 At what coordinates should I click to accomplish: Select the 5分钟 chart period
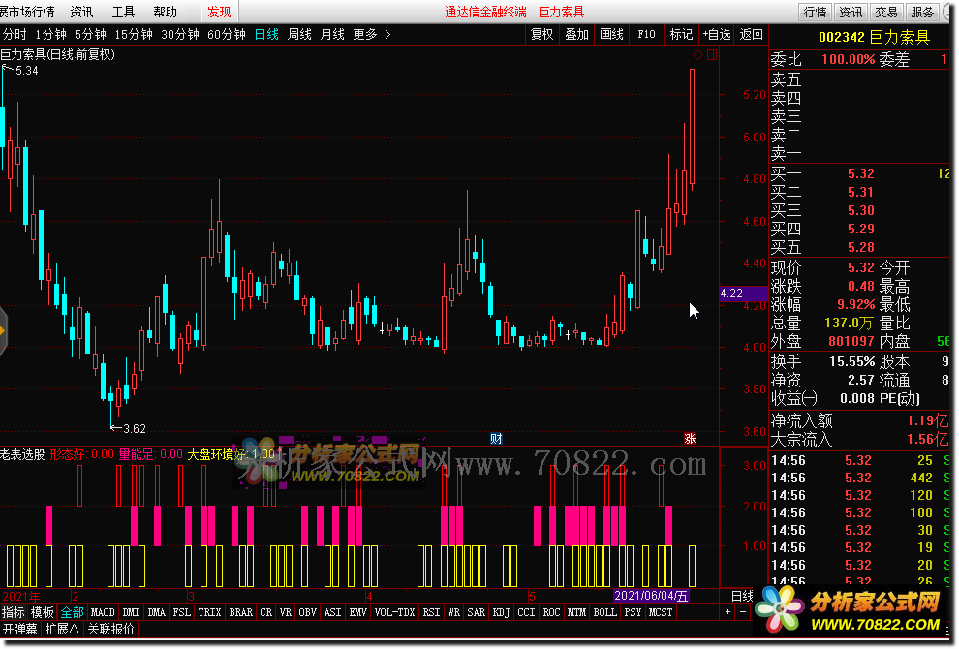pos(90,34)
